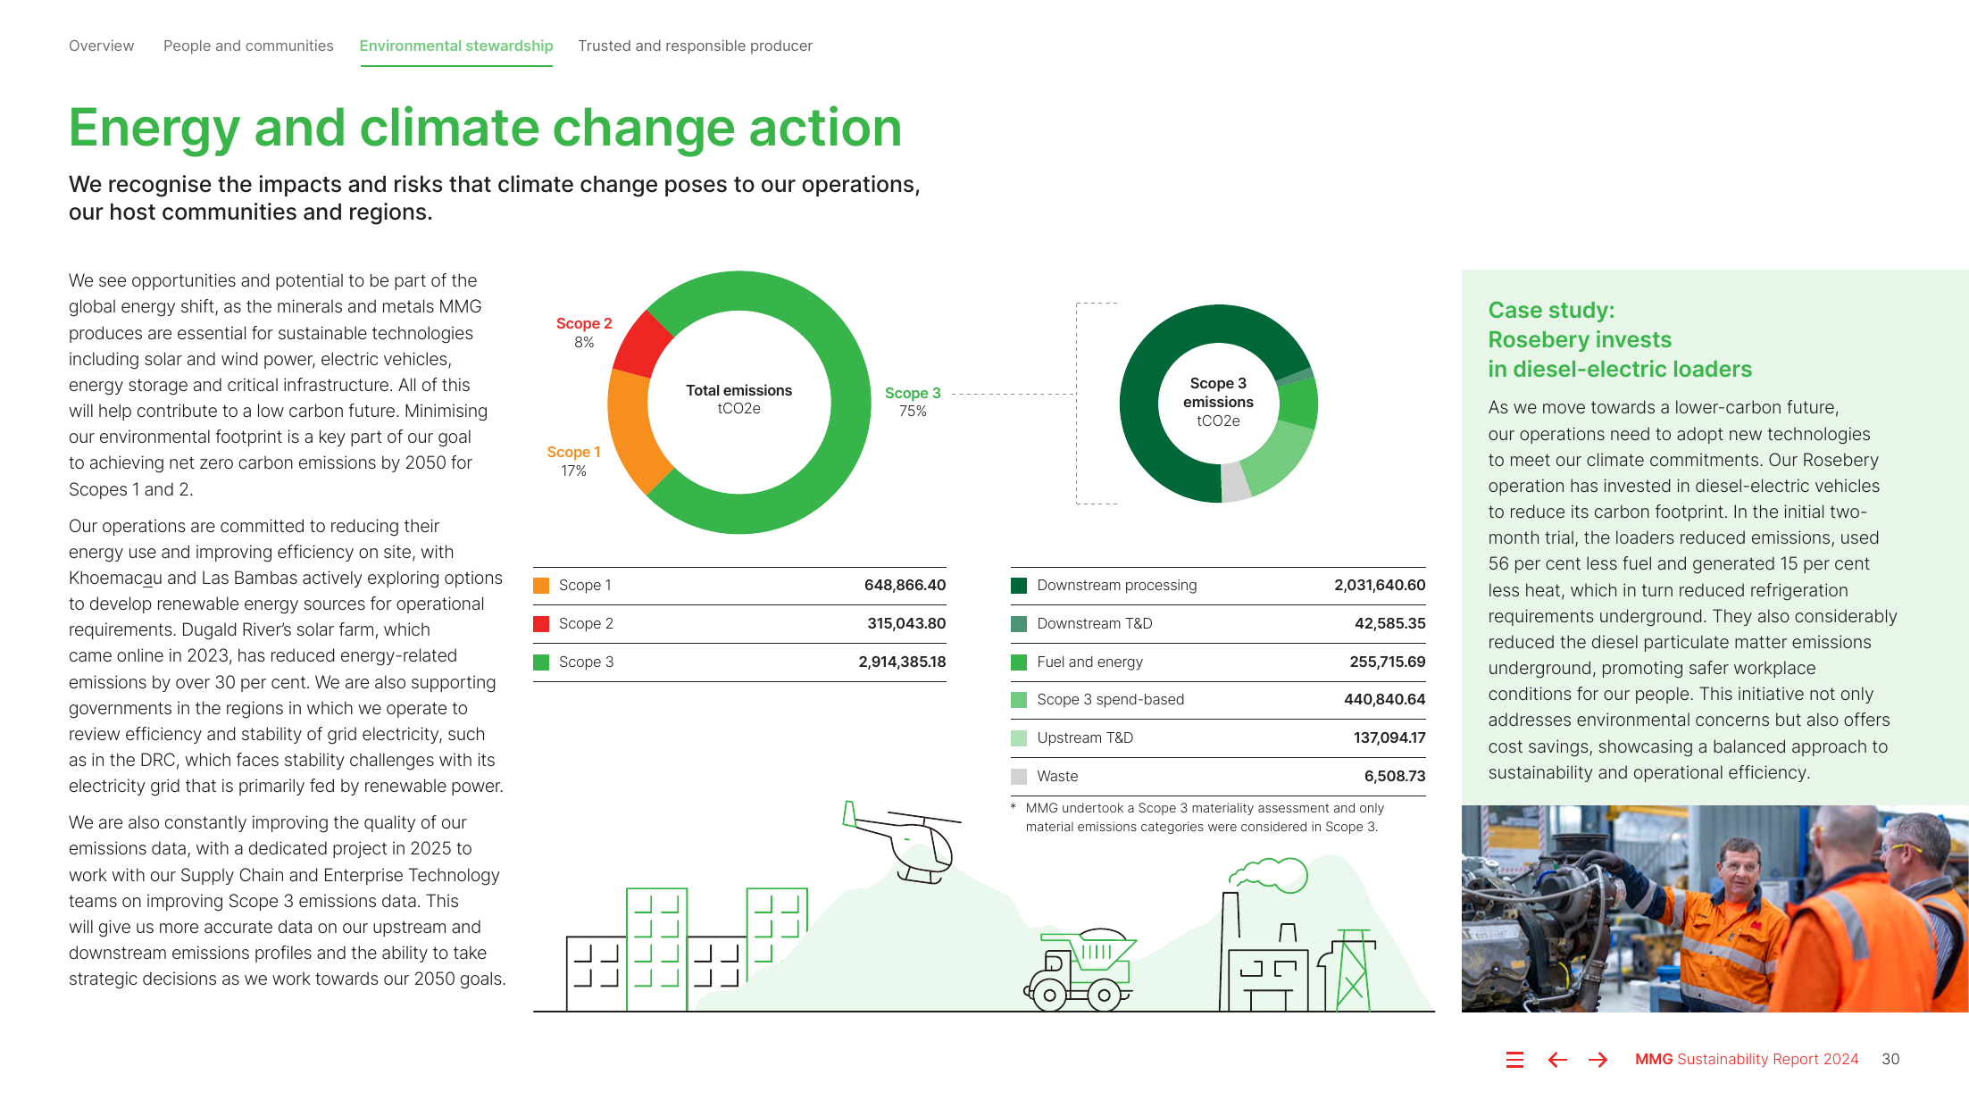This screenshot has height=1108, width=1969.
Task: Click the value 2,031,640.60
Action: (1380, 586)
